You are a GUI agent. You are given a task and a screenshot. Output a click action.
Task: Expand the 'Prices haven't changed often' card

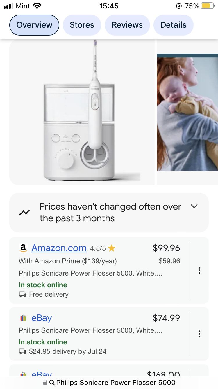pyautogui.click(x=109, y=213)
